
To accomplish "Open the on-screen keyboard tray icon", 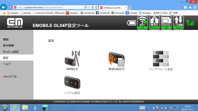I will tap(142, 108).
